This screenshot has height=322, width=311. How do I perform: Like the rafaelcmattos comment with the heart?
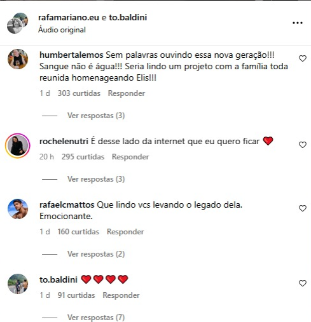pos(303,208)
